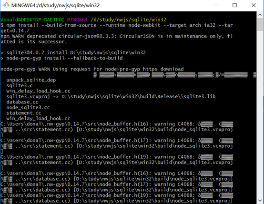Click first 'win_delay_load_hook.cc' line under sqlite3.c
Screen dimensions: 264x204
(38, 91)
